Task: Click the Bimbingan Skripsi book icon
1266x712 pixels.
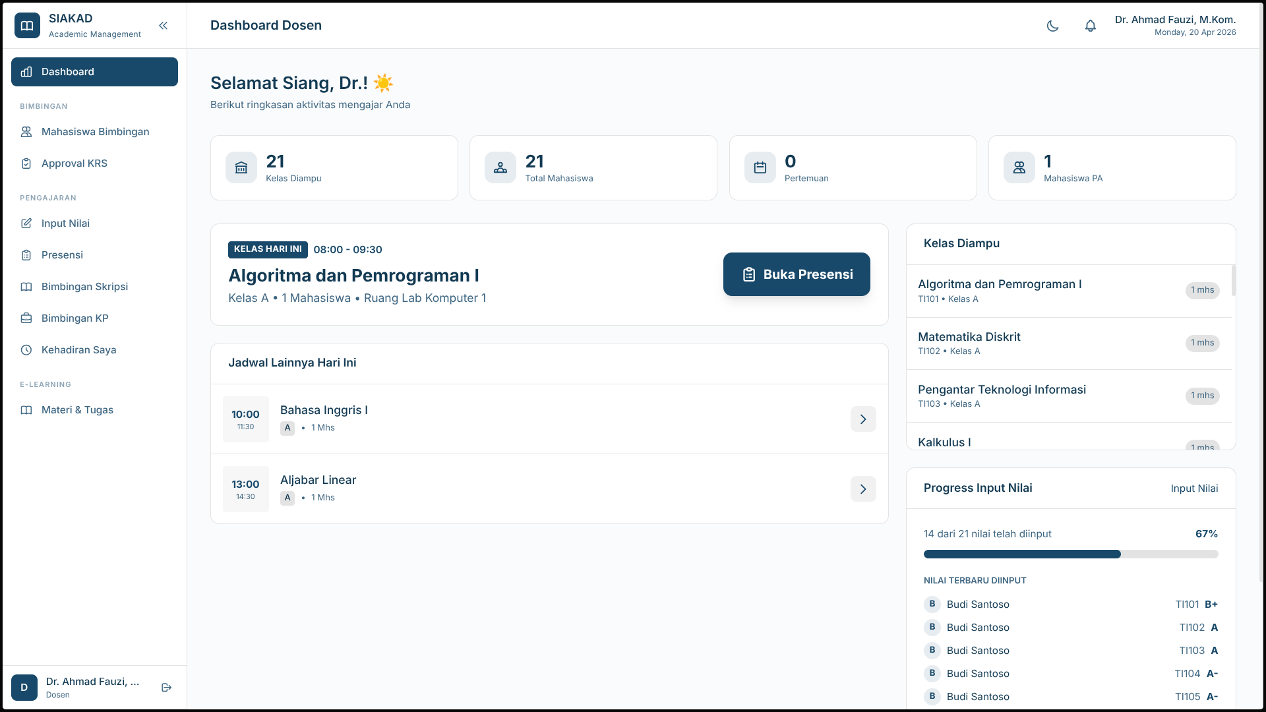Action: pos(26,287)
